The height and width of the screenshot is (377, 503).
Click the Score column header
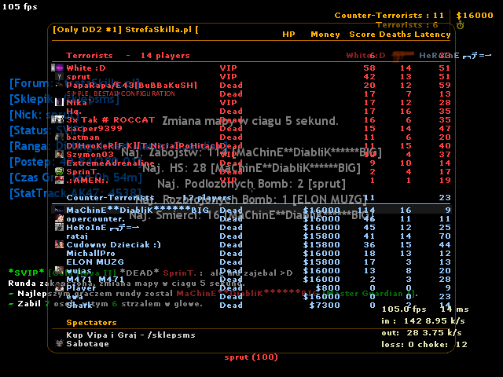tap(362, 35)
